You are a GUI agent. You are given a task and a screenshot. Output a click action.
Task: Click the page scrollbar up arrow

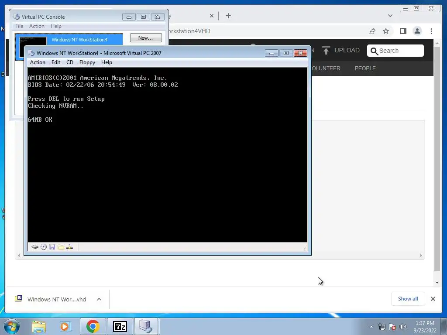coord(437,44)
